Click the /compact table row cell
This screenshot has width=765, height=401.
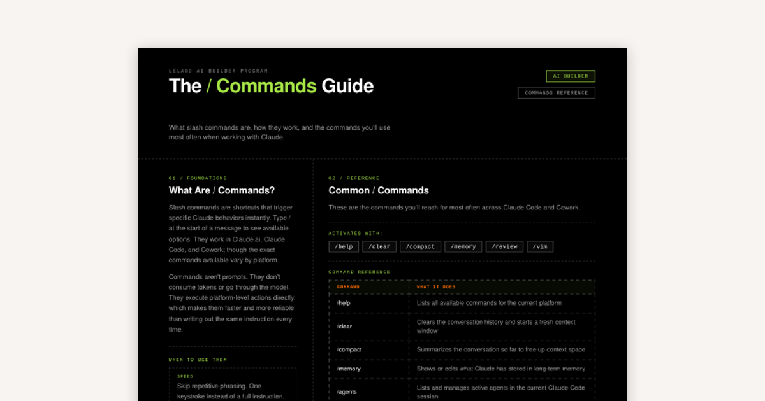click(368, 349)
